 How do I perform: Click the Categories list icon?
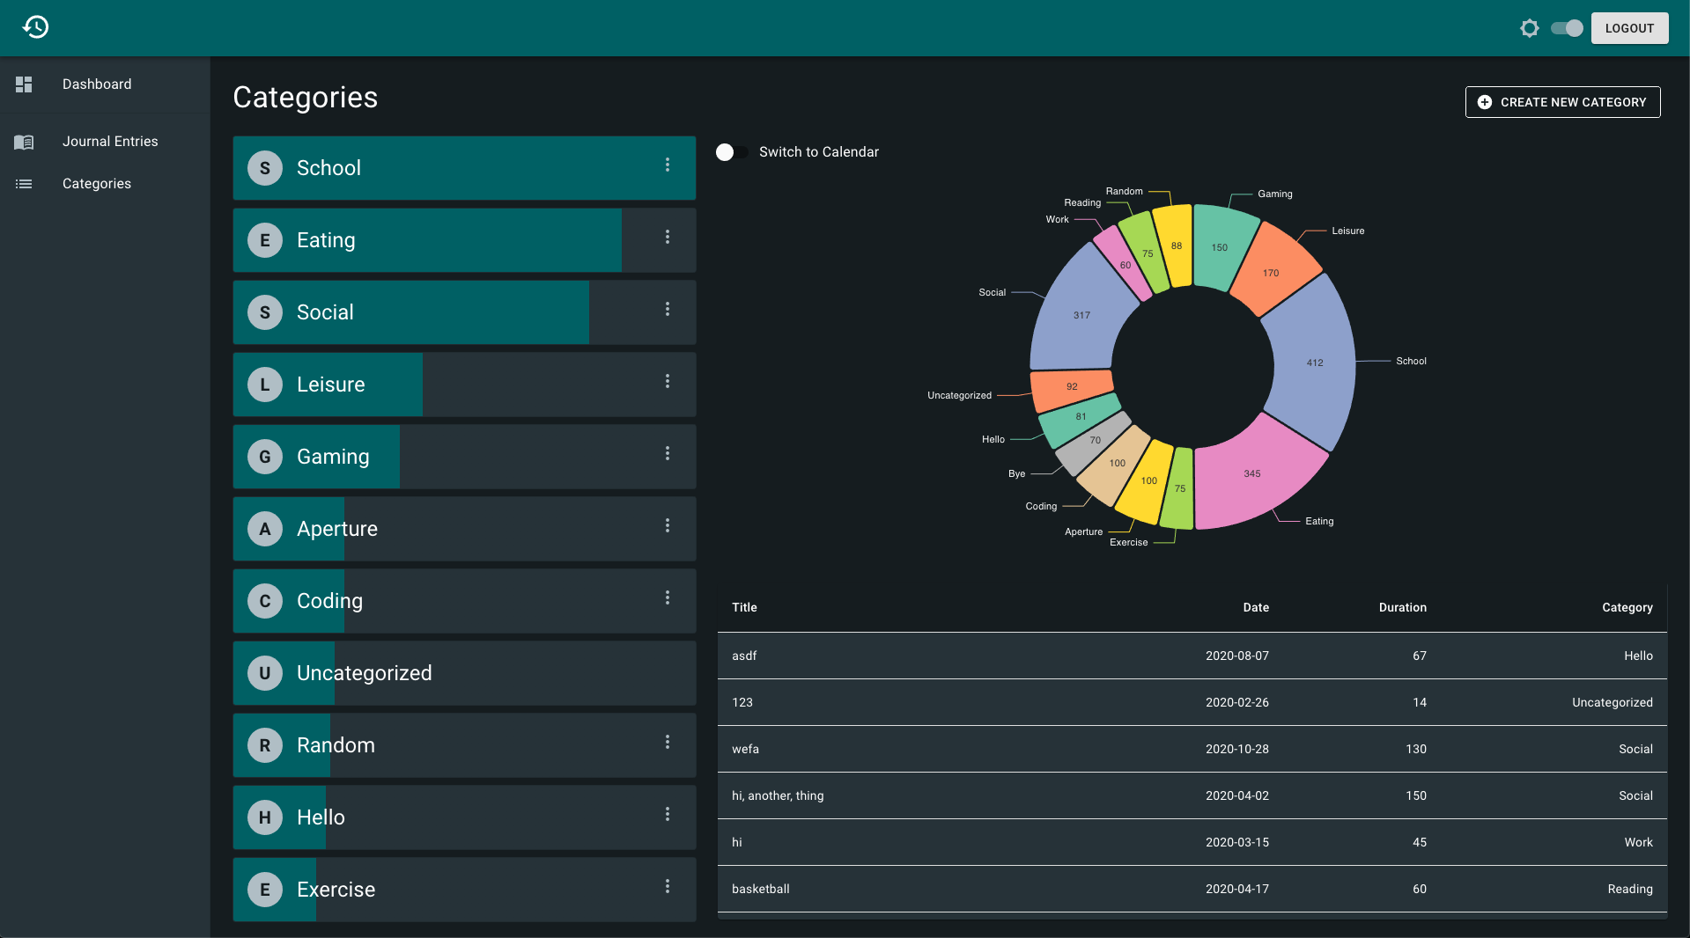click(x=24, y=184)
